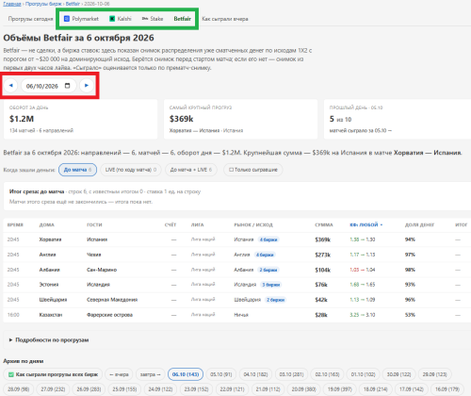This screenshot has height=396, width=471.
Task: Click the 'Доля денег' column header
Action: (419, 224)
